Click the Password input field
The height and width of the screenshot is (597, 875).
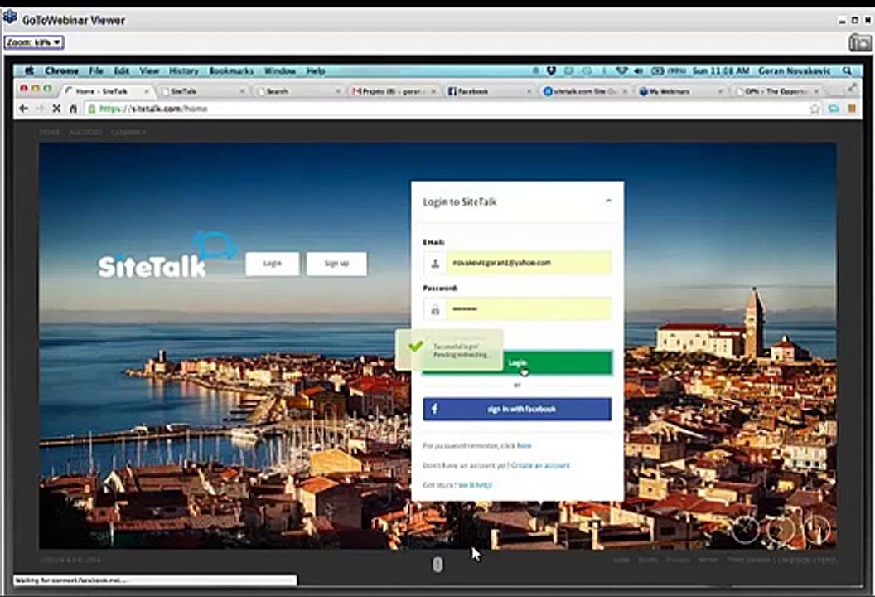tap(529, 308)
